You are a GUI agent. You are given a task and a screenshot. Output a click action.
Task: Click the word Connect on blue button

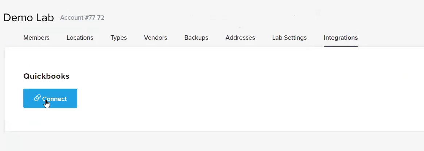coord(54,99)
